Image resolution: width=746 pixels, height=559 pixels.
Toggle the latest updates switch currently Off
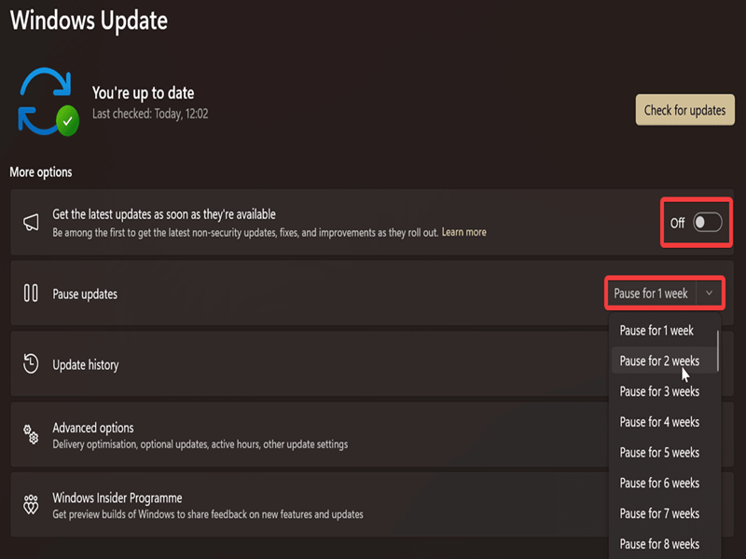click(x=708, y=223)
